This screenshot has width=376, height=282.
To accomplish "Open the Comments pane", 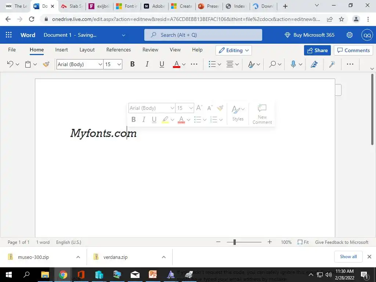I will [x=353, y=50].
